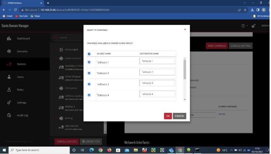
Task: Click the Windows taskbar search box
Action: [39, 150]
